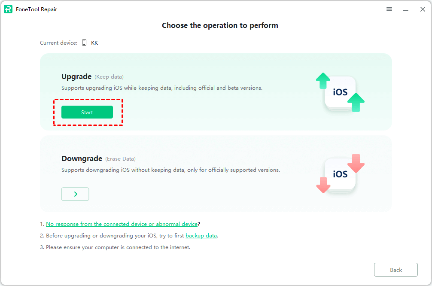Image resolution: width=432 pixels, height=286 pixels.
Task: Click the iOS upgrade illustration with green arrows
Action: [x=340, y=92]
